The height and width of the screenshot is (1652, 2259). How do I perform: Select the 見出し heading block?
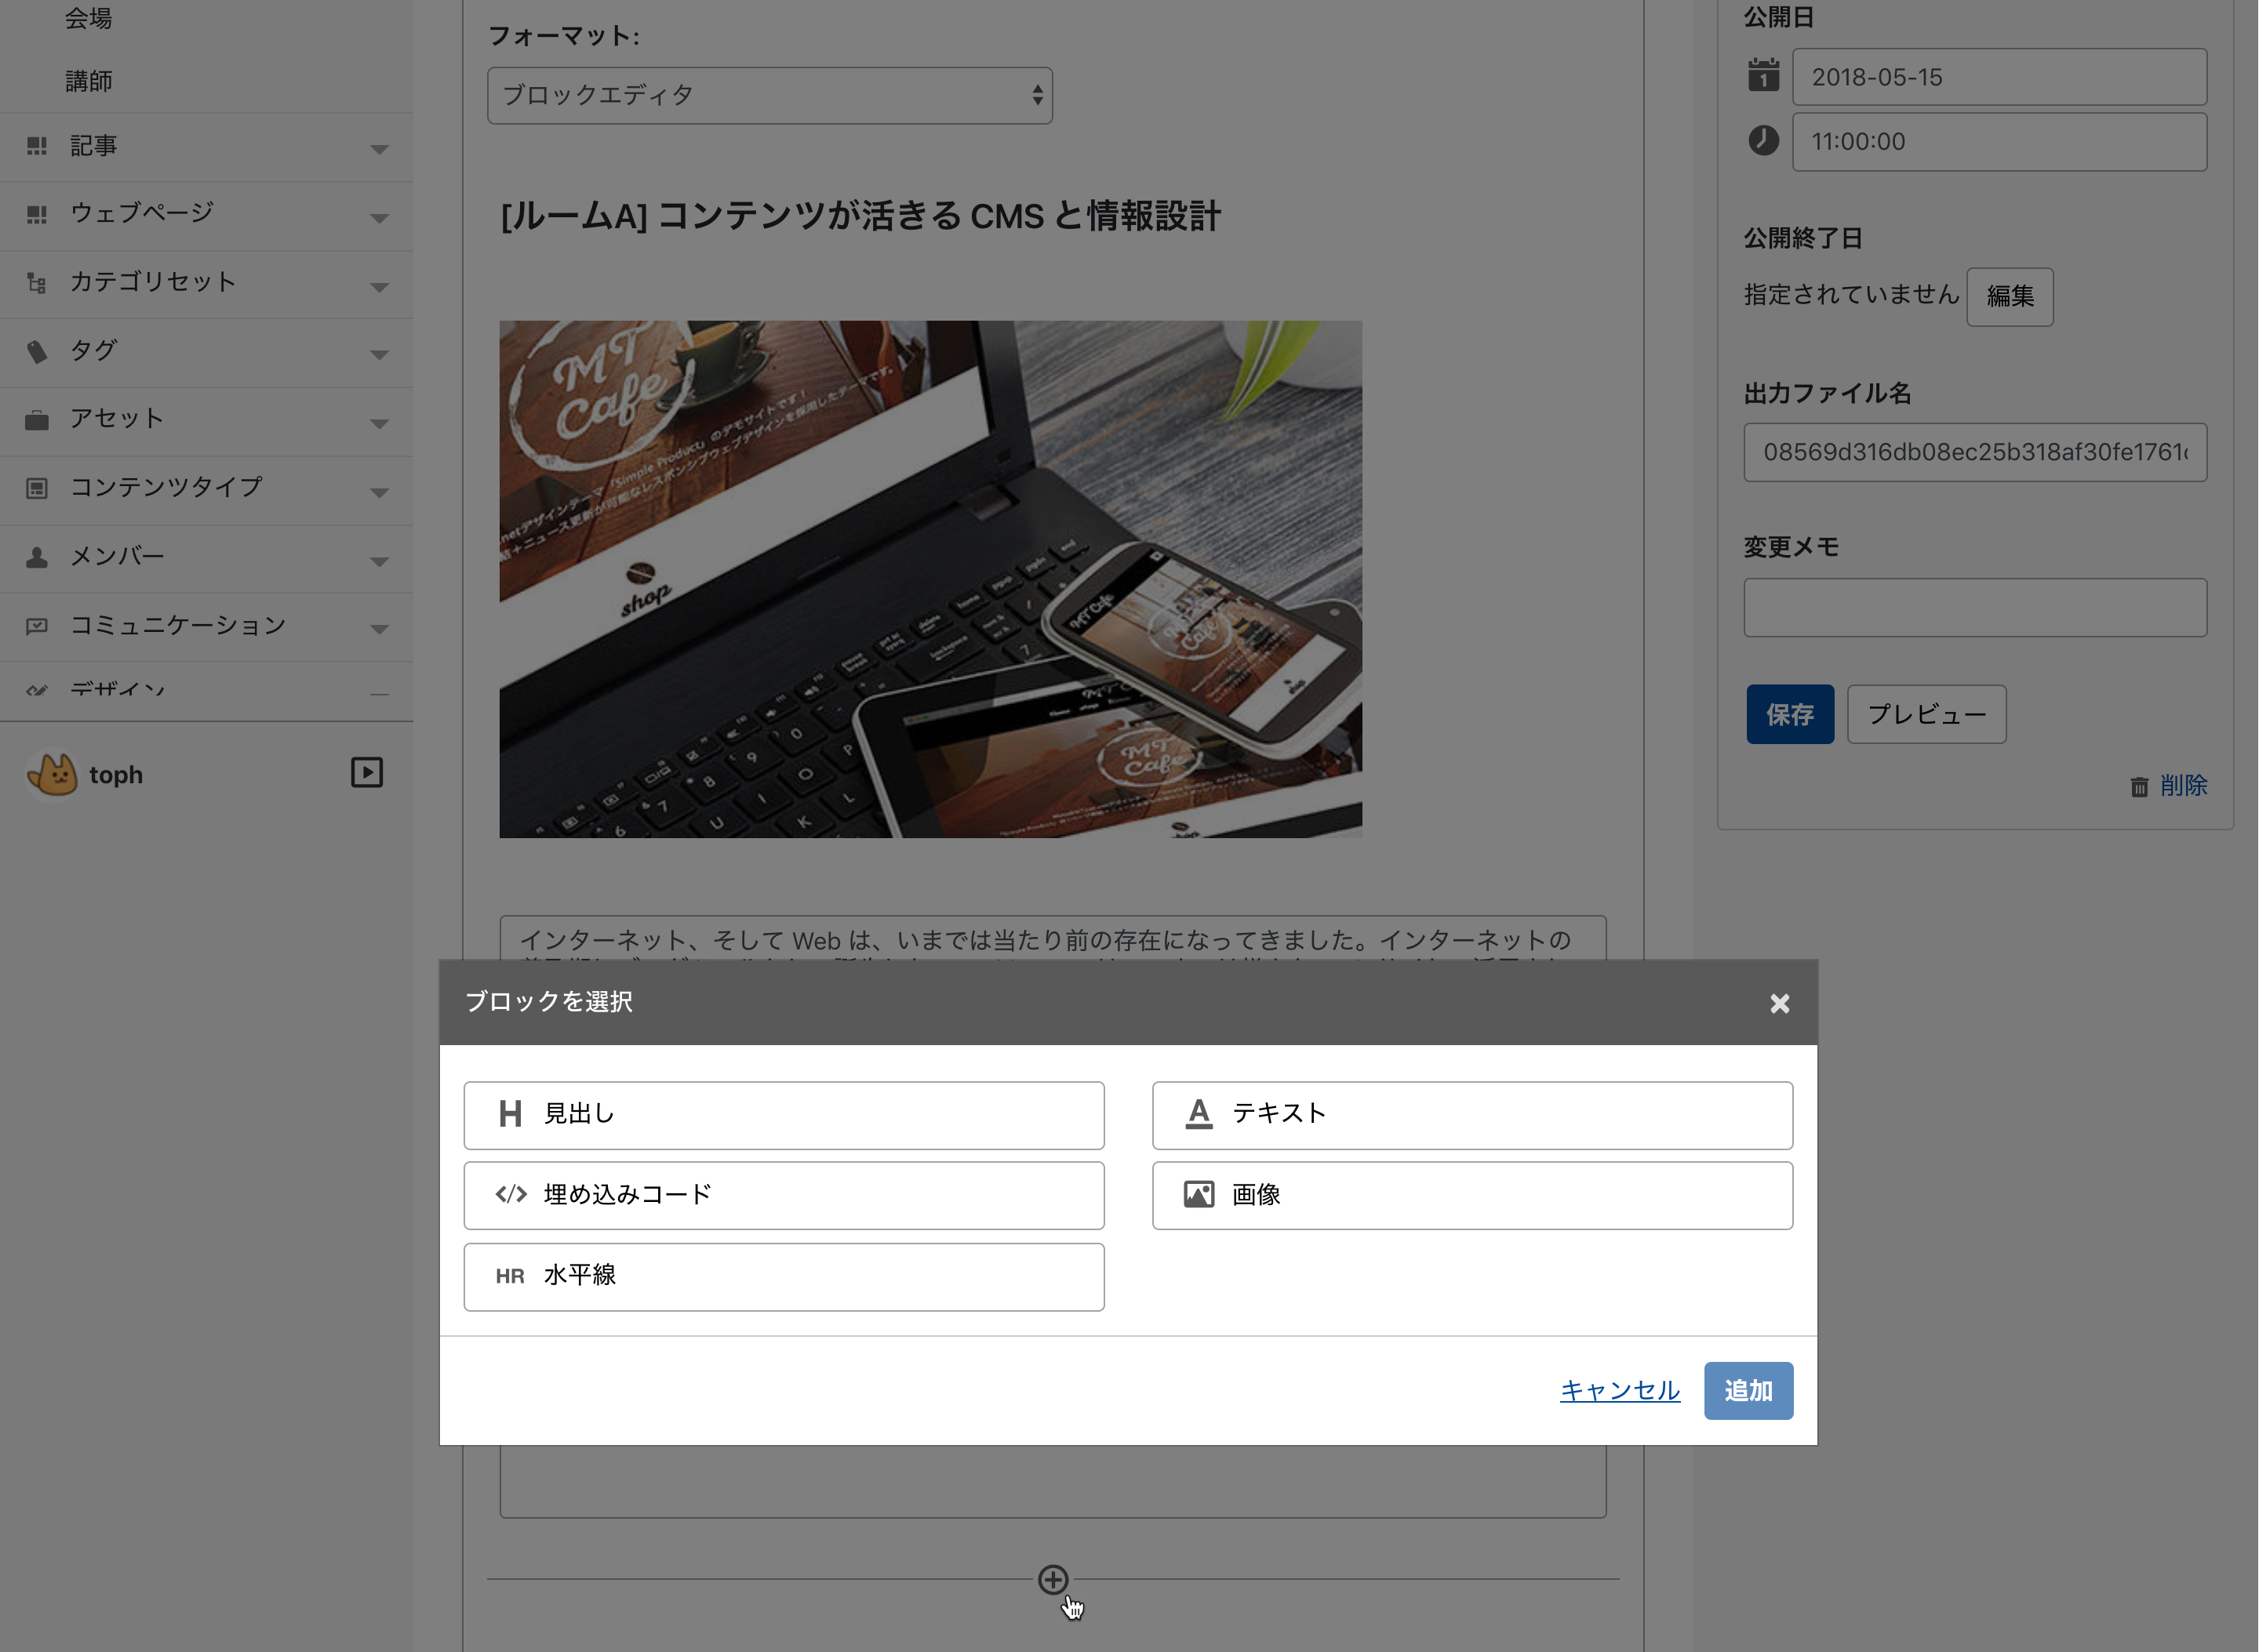tap(784, 1115)
